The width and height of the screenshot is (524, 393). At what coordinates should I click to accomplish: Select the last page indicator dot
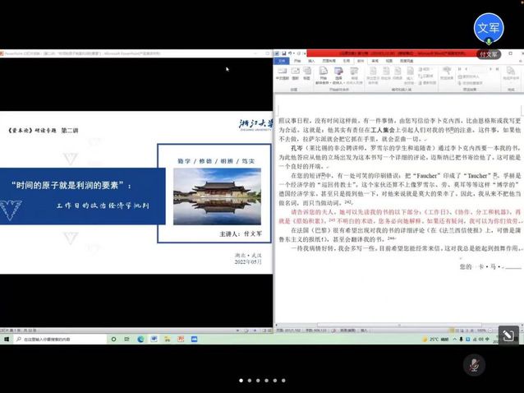click(x=283, y=381)
